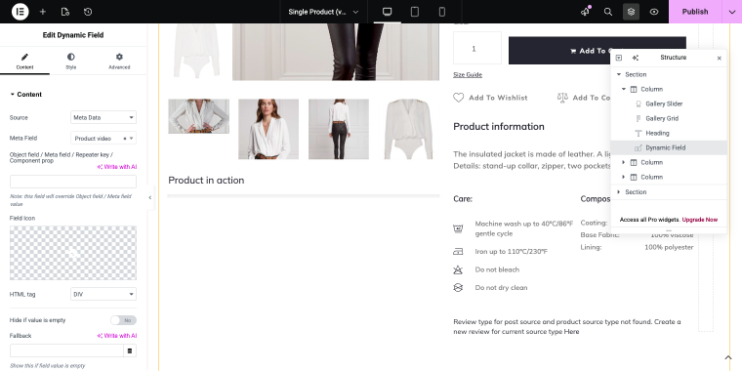Switch to mobile preview mode

click(442, 12)
